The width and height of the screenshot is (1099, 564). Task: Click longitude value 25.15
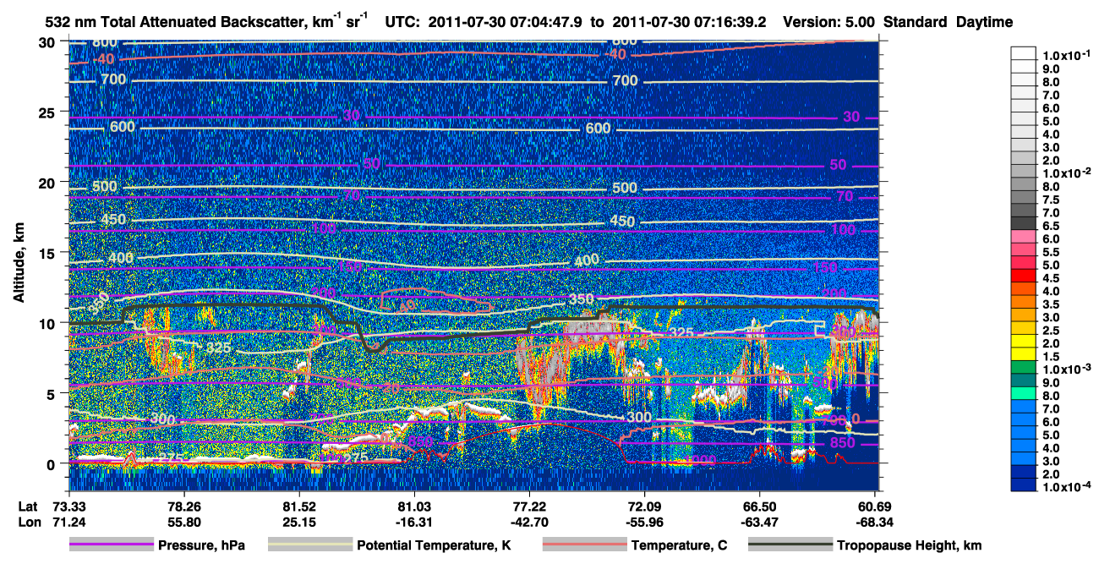point(299,523)
